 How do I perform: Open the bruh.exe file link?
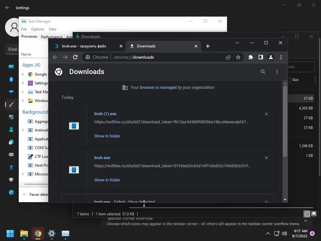102,158
